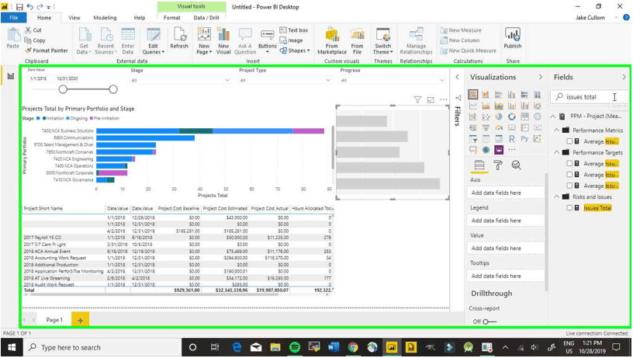Collapse the PPM - Project dataset node

[x=553, y=116]
